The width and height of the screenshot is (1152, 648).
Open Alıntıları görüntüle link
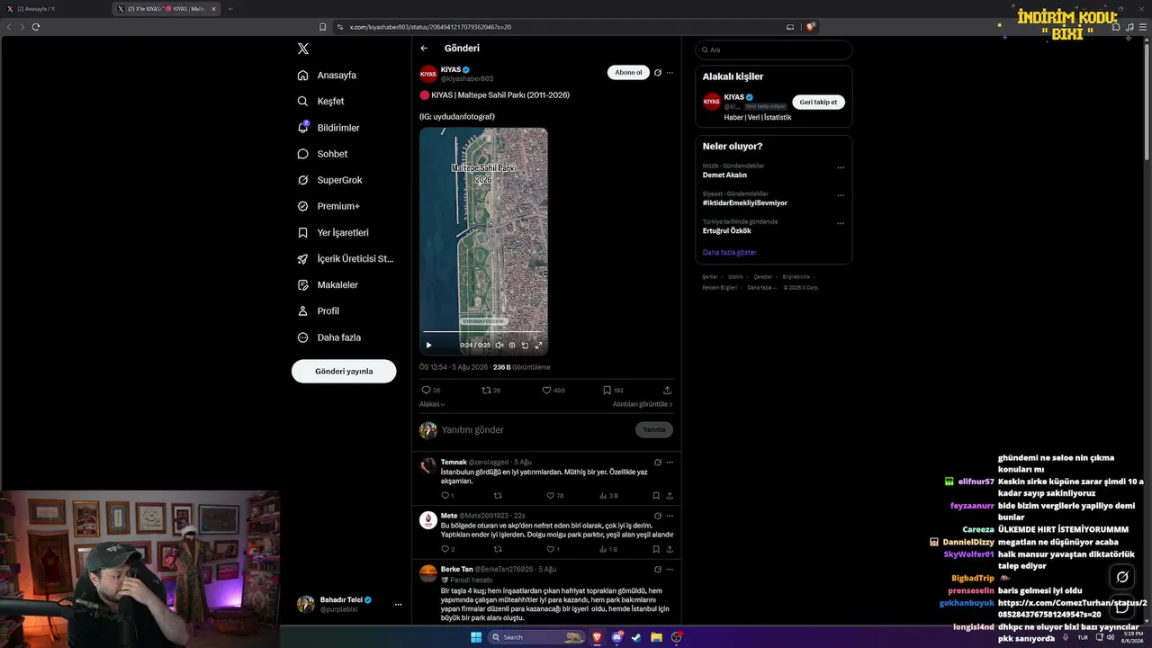(x=643, y=404)
